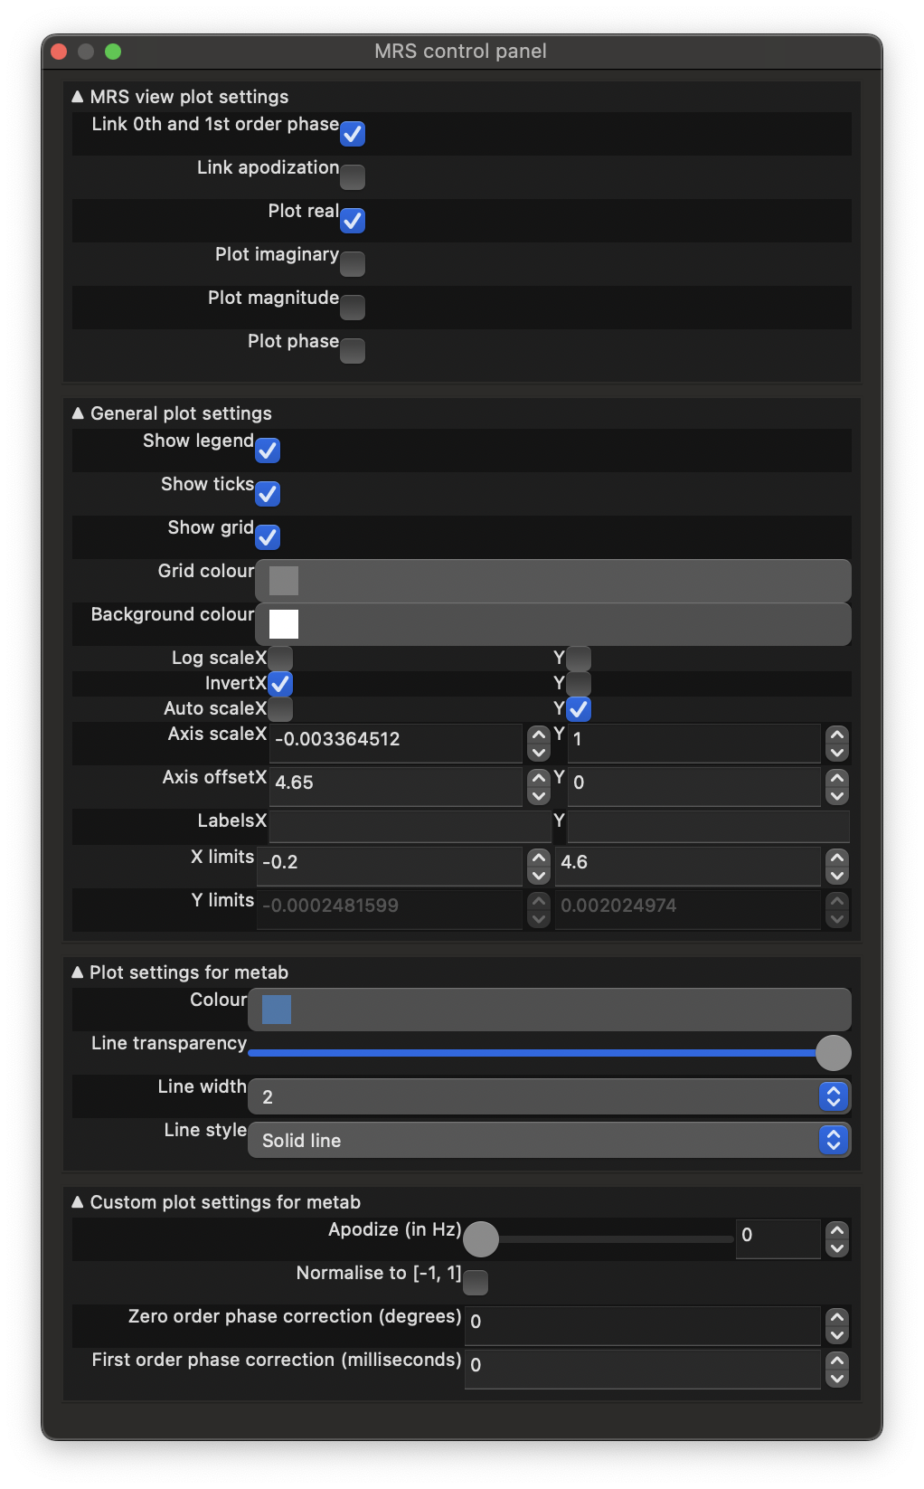Enable the Link apodization checkbox
This screenshot has width=924, height=1489.
click(353, 177)
